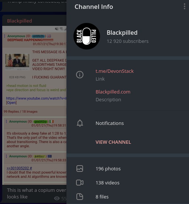This screenshot has width=189, height=204.
Task: Open the Blackpilled.com description link
Action: pyautogui.click(x=113, y=92)
